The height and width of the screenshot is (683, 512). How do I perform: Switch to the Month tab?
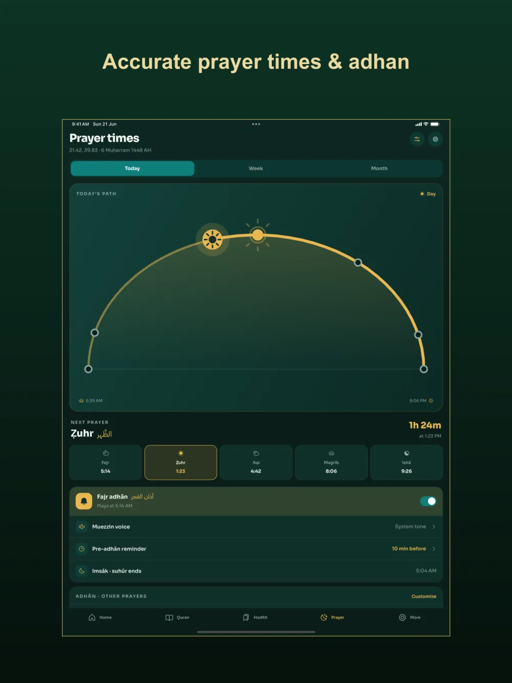point(379,168)
